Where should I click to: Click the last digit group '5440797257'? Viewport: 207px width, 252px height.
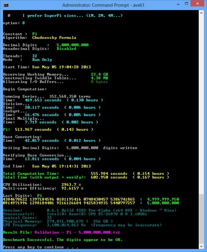tap(123, 203)
